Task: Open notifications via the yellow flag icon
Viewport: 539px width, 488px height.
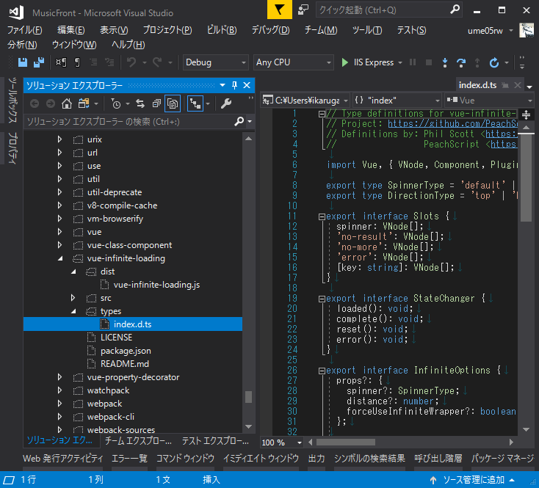Action: pos(280,10)
